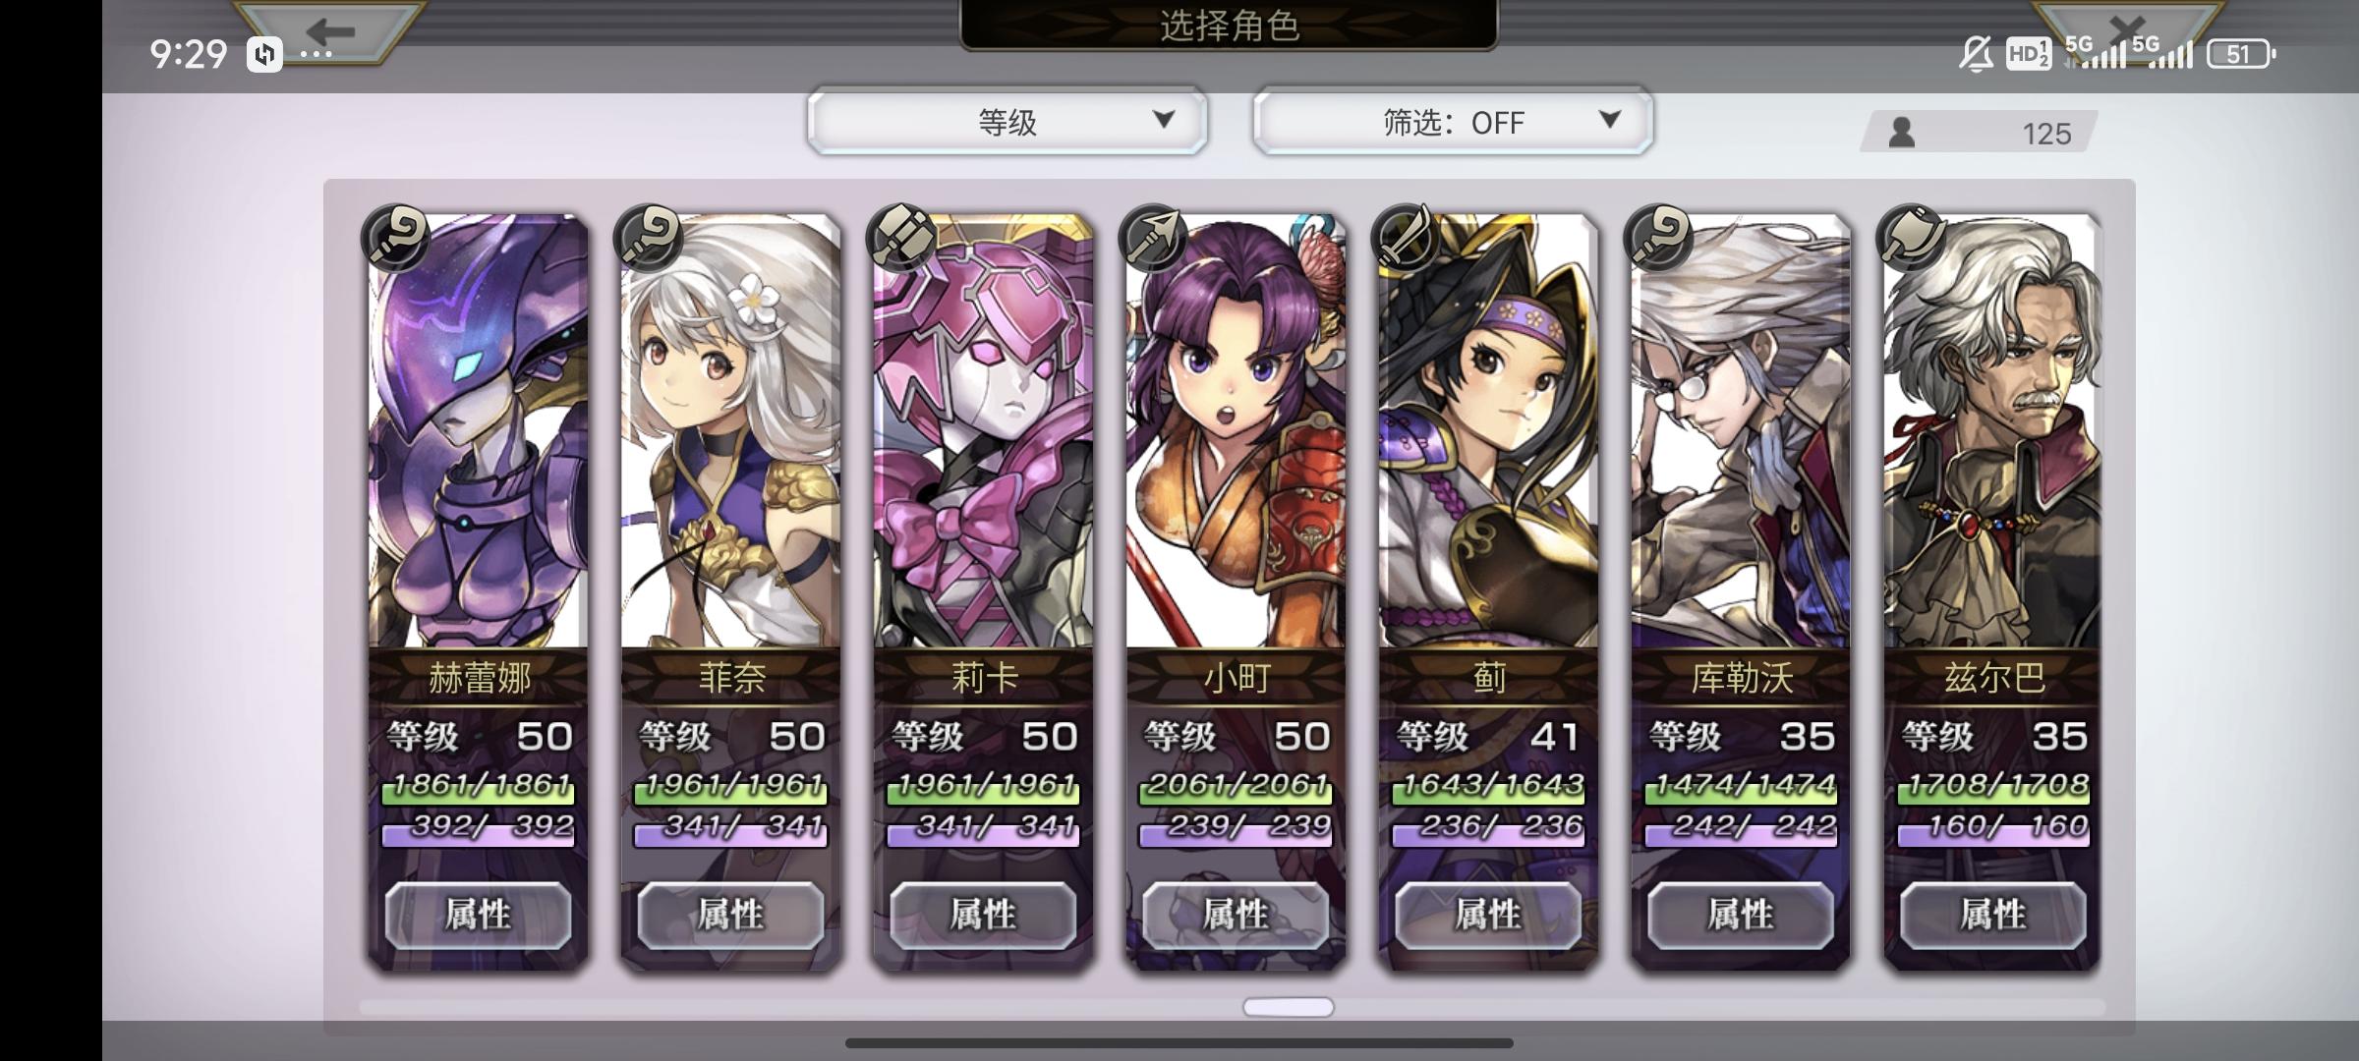Image resolution: width=2359 pixels, height=1061 pixels.
Task: Select the 菲奈 character portrait
Action: pyautogui.click(x=730, y=432)
